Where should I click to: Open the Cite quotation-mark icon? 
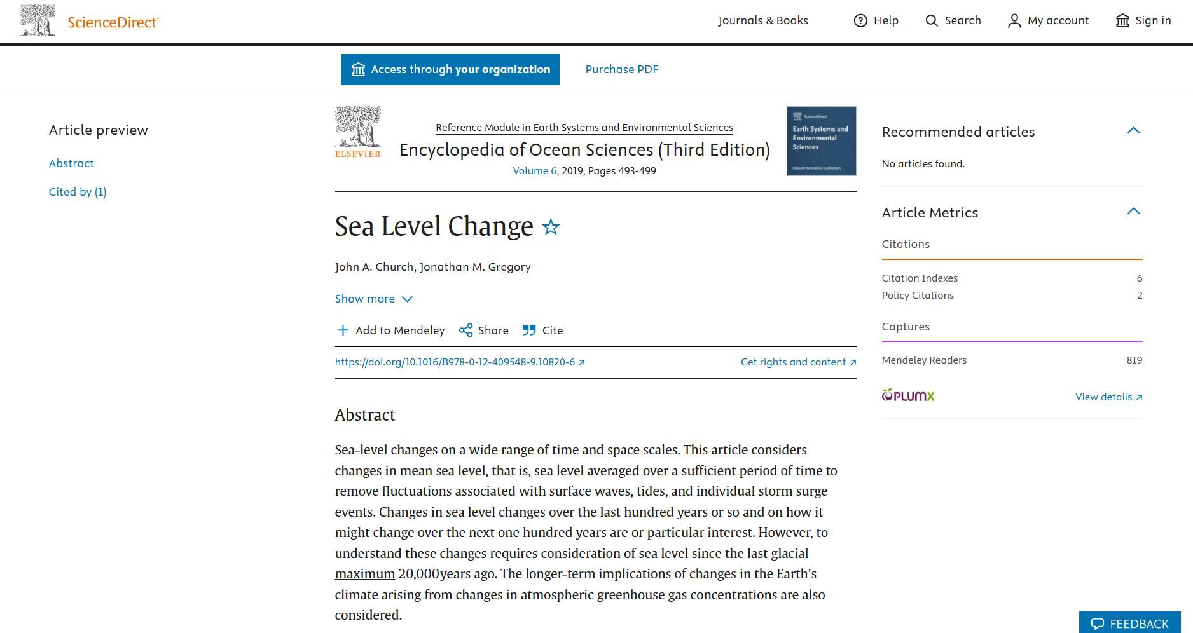530,330
